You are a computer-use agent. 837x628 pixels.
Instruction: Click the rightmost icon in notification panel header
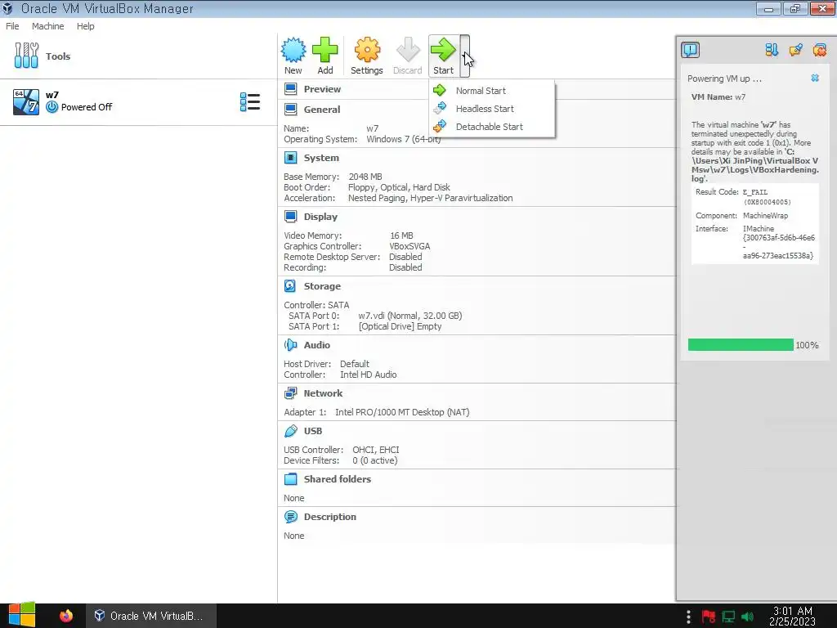819,50
